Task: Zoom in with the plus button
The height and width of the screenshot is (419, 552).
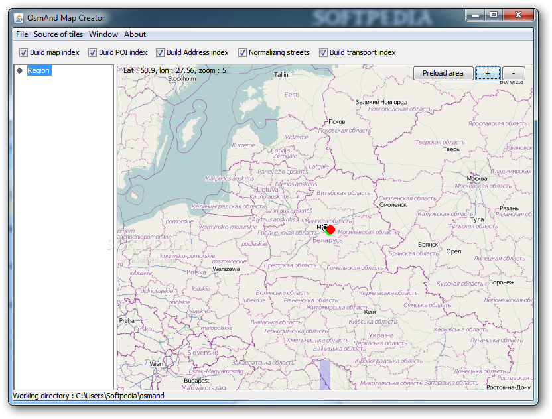Action: coord(488,73)
